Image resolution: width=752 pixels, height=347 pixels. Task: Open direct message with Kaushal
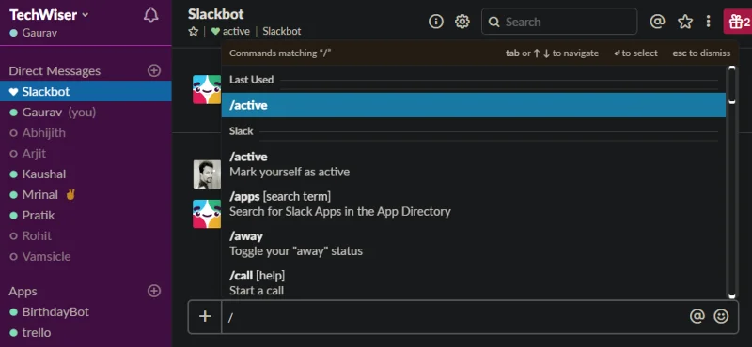(86, 173)
